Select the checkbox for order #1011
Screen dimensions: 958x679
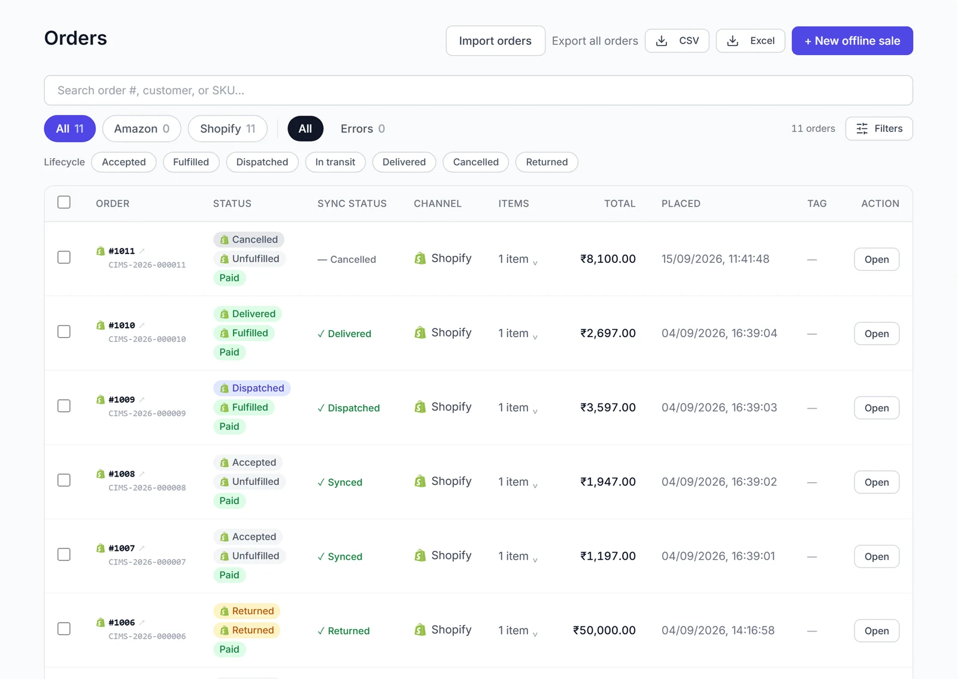[64, 257]
